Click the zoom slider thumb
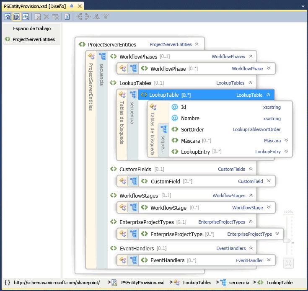 [x=287, y=241]
